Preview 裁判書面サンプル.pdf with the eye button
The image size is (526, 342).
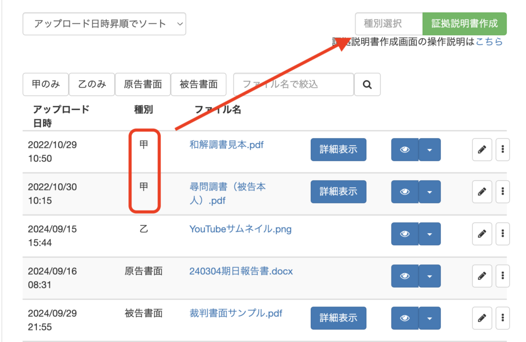tap(405, 318)
